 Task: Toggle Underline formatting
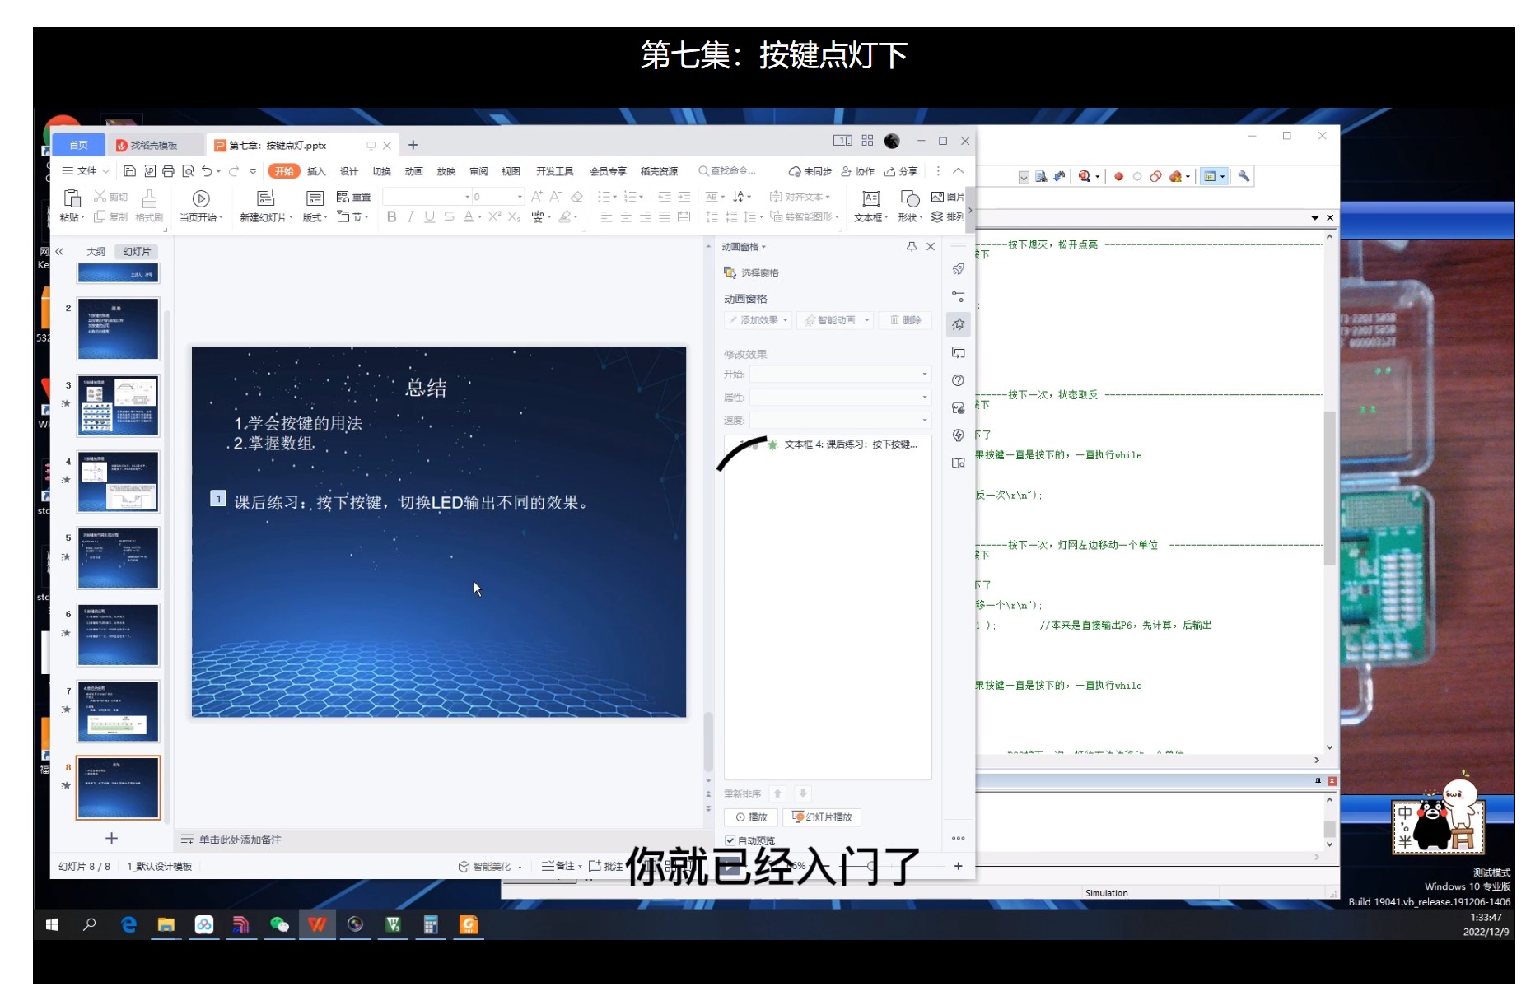click(429, 217)
